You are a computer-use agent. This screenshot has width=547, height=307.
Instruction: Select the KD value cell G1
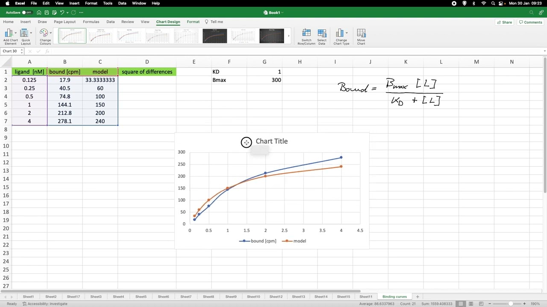[x=264, y=72]
